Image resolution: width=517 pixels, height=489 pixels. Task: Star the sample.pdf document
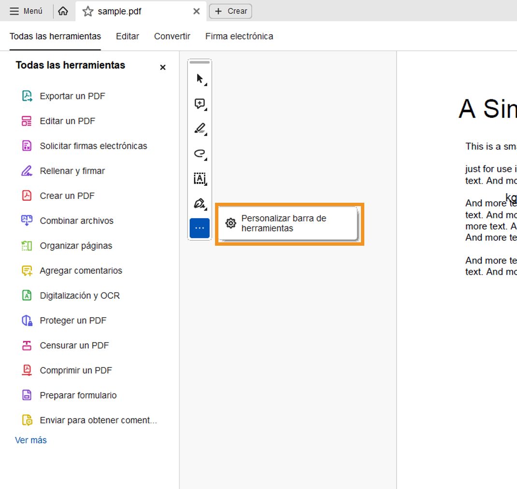88,12
